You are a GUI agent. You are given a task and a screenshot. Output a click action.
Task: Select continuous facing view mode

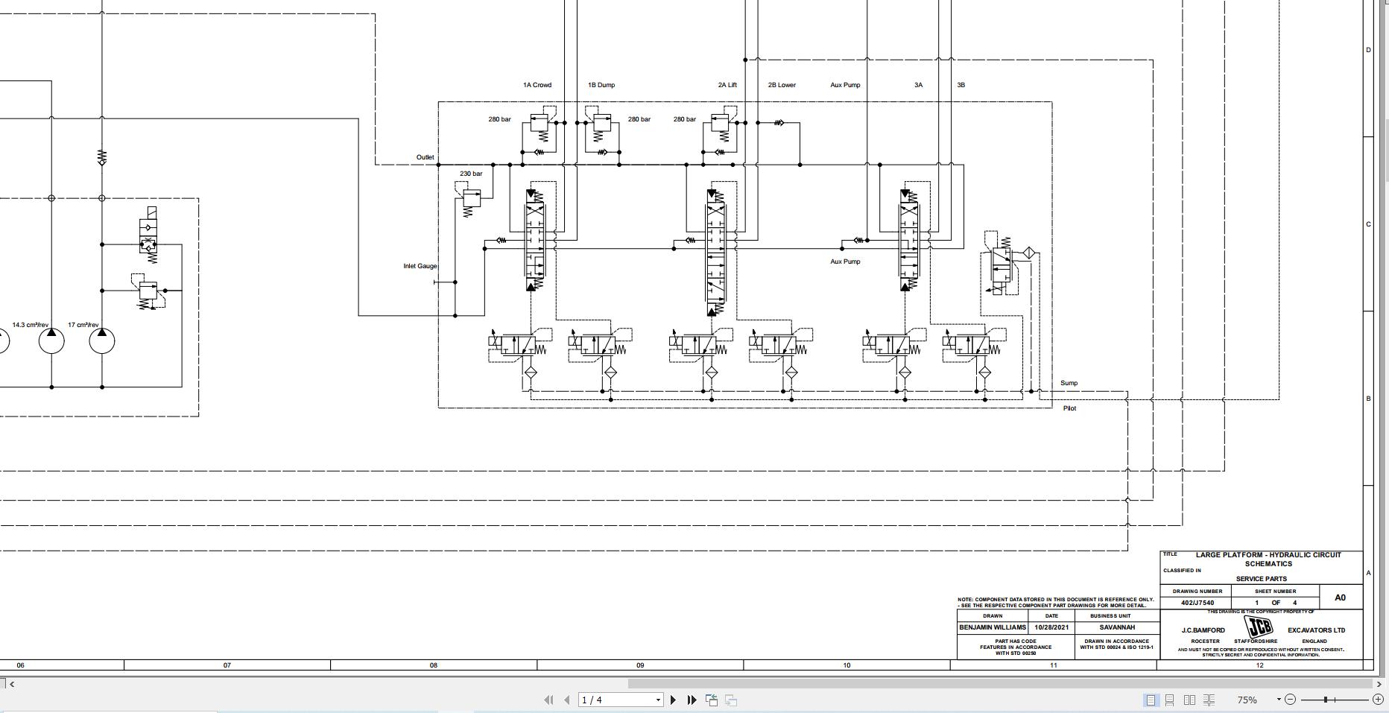click(1209, 700)
